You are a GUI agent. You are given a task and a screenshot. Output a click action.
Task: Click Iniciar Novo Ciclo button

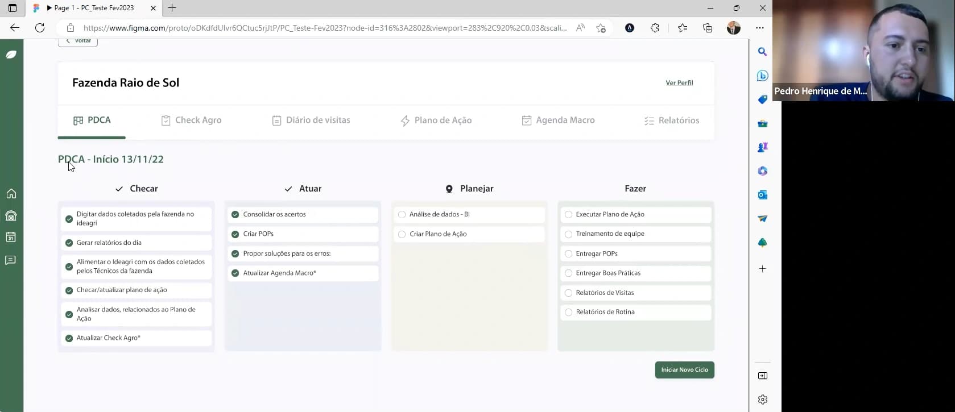[x=685, y=370]
